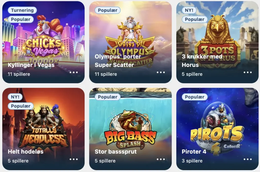This screenshot has height=172, width=260.
Task: Open the options dots on Olympus' porter Super Scatter
Action: 161,72
